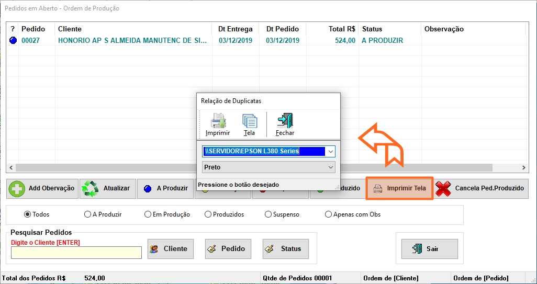Click the Tela screen preview icon

click(x=249, y=121)
